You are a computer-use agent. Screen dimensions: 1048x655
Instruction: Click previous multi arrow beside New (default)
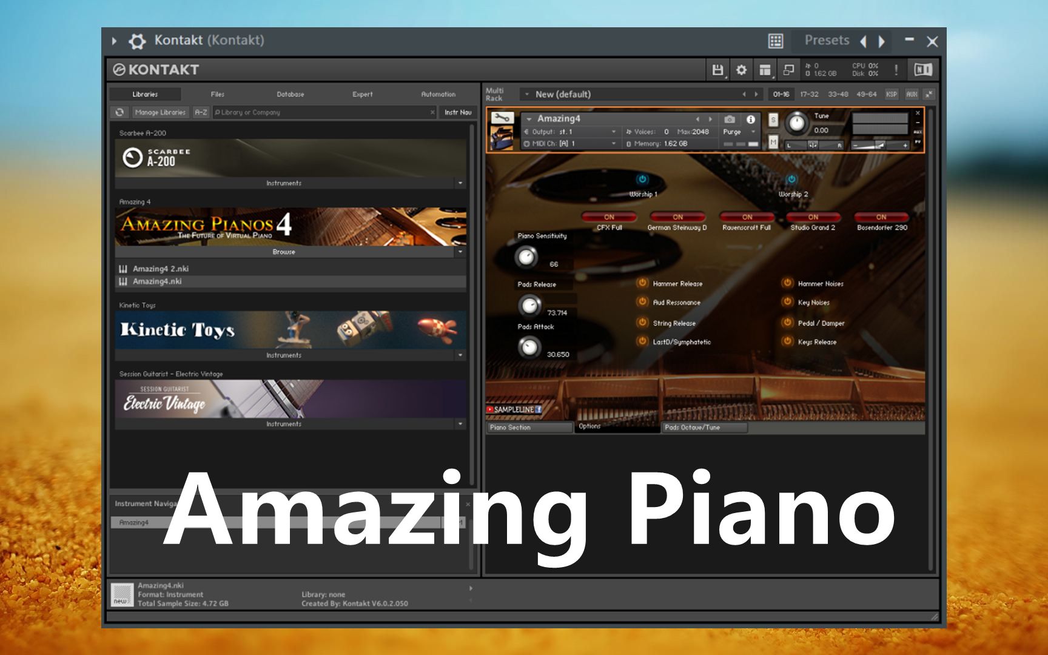coord(744,94)
